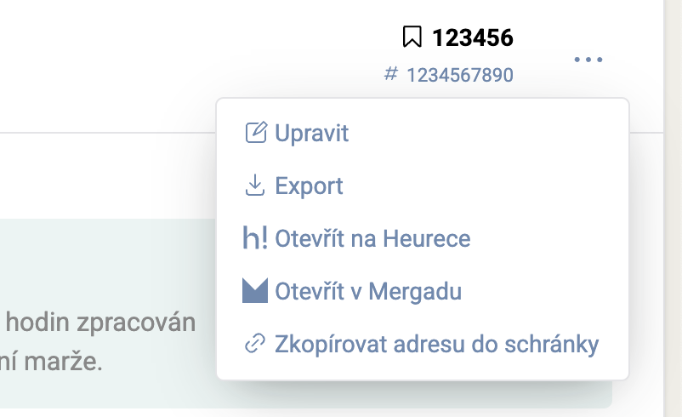Select the Upravit menu entry

point(312,133)
